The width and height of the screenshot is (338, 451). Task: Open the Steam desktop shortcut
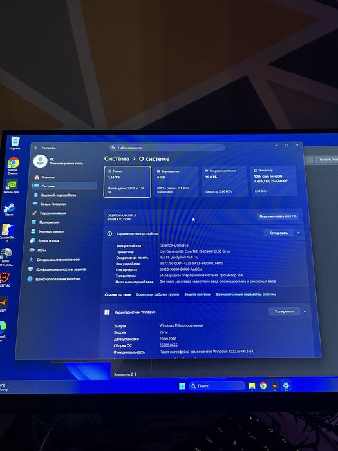(9, 209)
